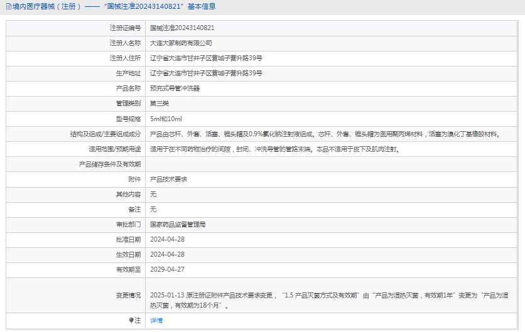Click the bullet icon beside 注

click(131, 320)
